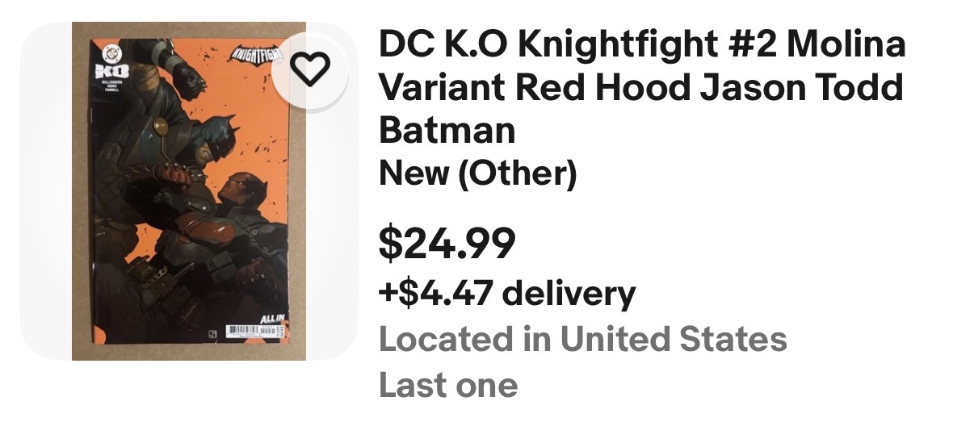974x422 pixels.
Task: Click the word Batman in the title
Action: (x=447, y=129)
